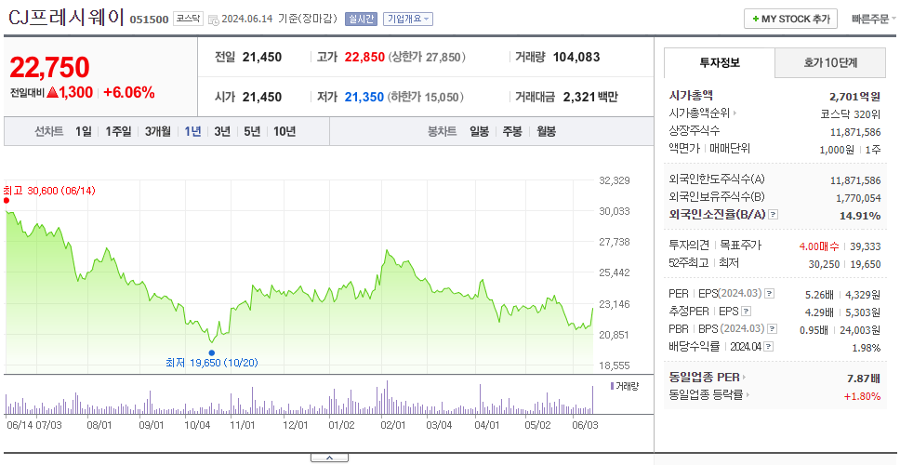Click the 외국인소진율 value 14.91%
This screenshot has height=465, width=900.
pyautogui.click(x=861, y=215)
